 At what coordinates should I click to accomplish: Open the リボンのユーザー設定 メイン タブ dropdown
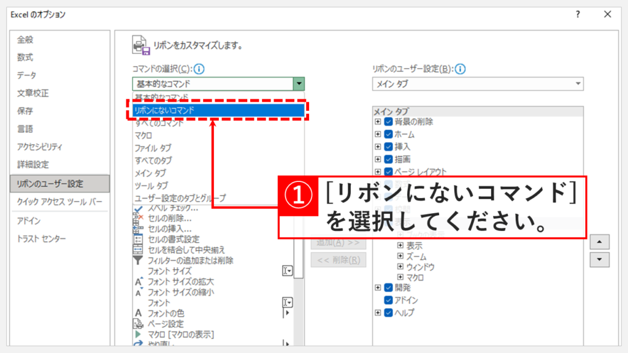click(477, 84)
